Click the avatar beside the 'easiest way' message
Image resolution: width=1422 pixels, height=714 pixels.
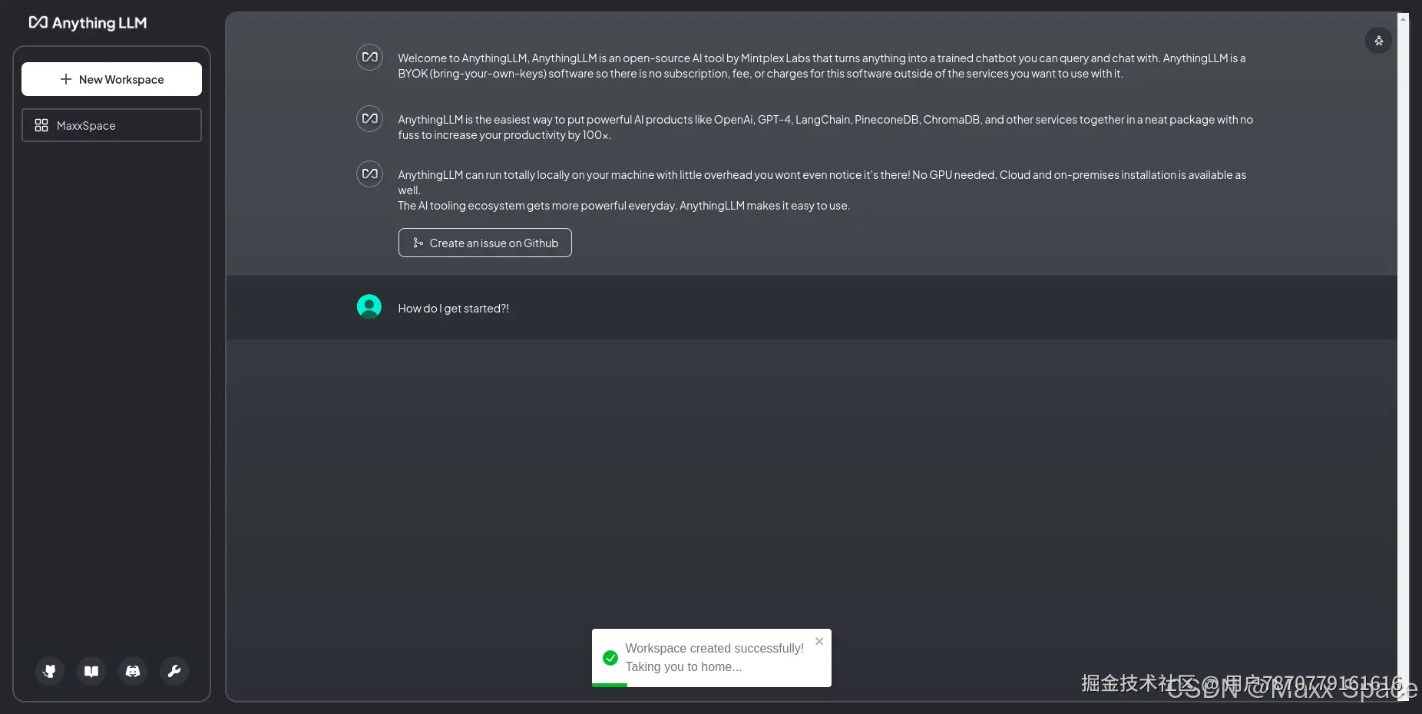click(x=369, y=119)
